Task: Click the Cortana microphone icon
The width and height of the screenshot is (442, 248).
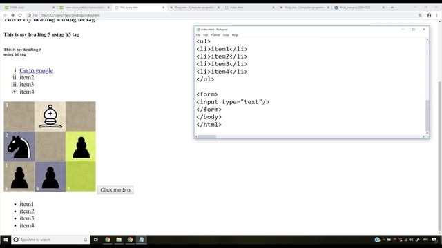Action: click(x=86, y=240)
